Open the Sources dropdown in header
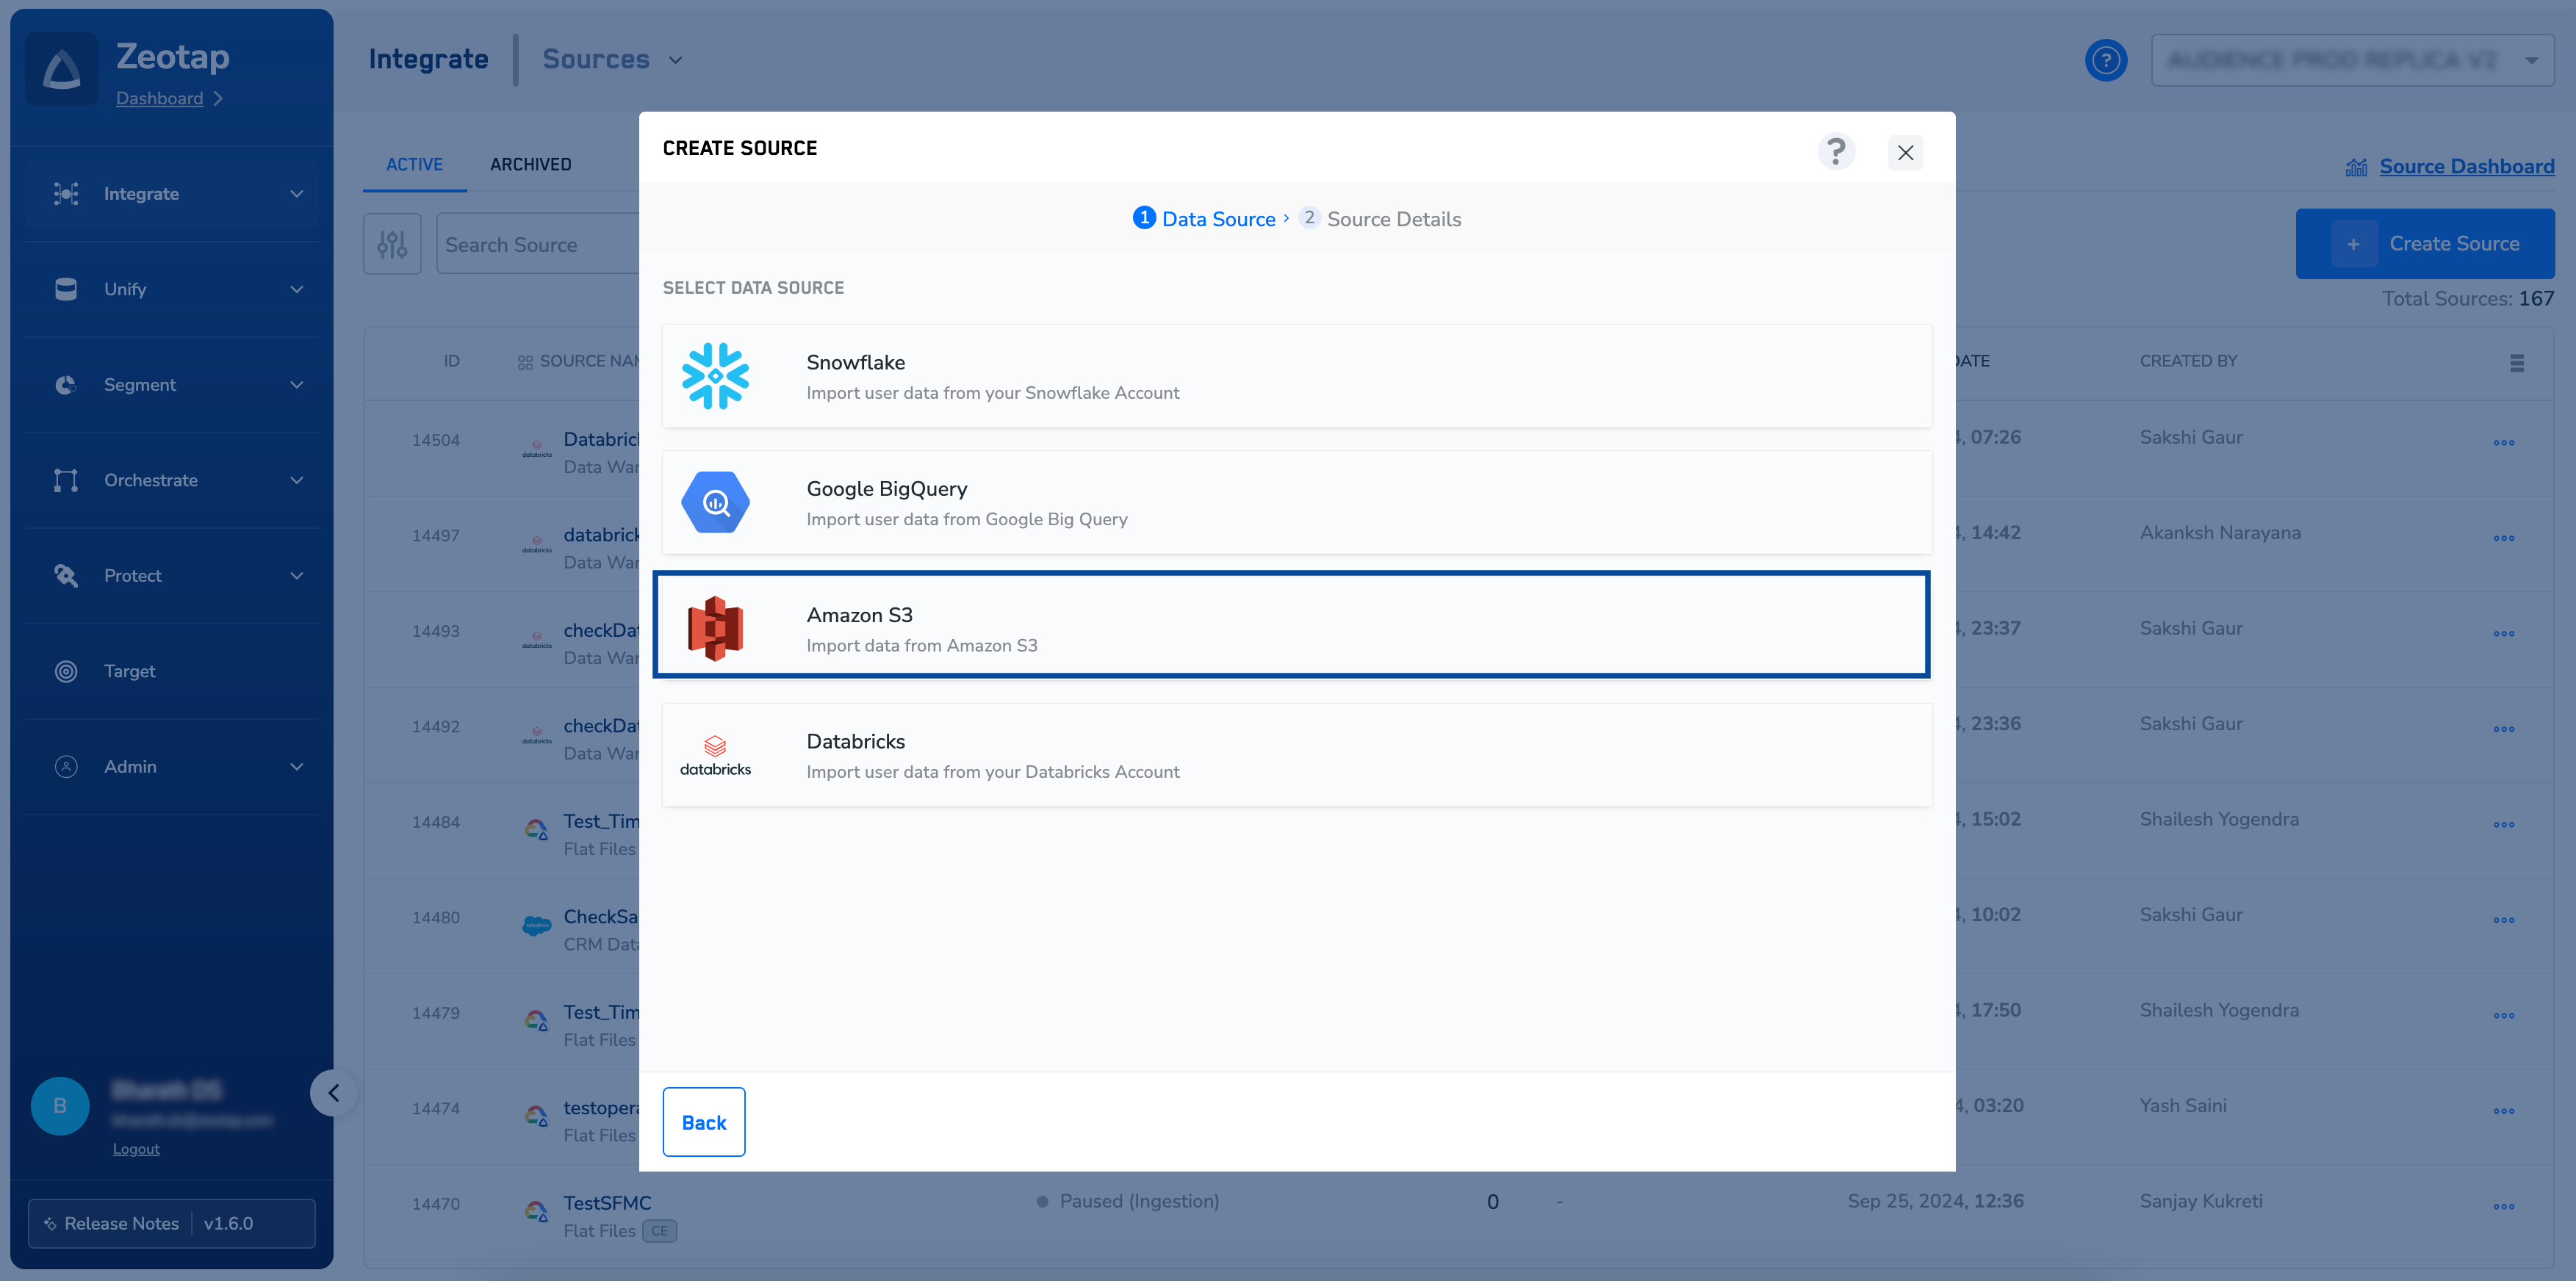The height and width of the screenshot is (1281, 2576). point(612,60)
